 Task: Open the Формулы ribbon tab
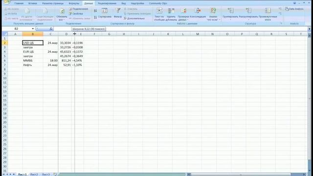(x=74, y=3)
